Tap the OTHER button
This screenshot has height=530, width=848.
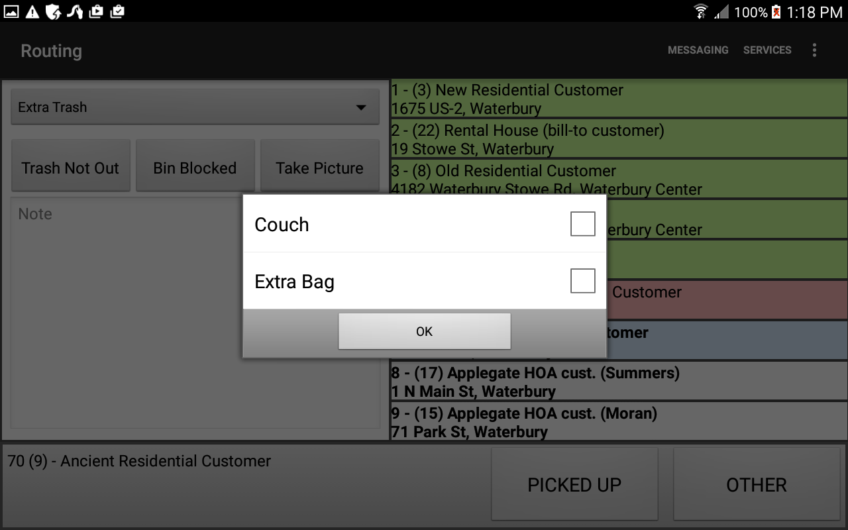pyautogui.click(x=757, y=484)
